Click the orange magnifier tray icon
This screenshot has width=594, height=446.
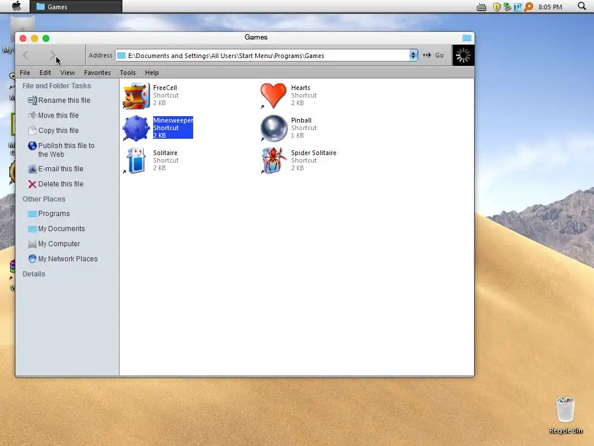(x=528, y=7)
